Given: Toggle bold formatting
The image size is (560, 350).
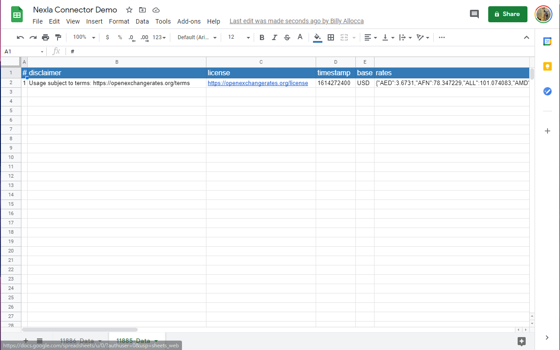Looking at the screenshot, I should tap(262, 37).
